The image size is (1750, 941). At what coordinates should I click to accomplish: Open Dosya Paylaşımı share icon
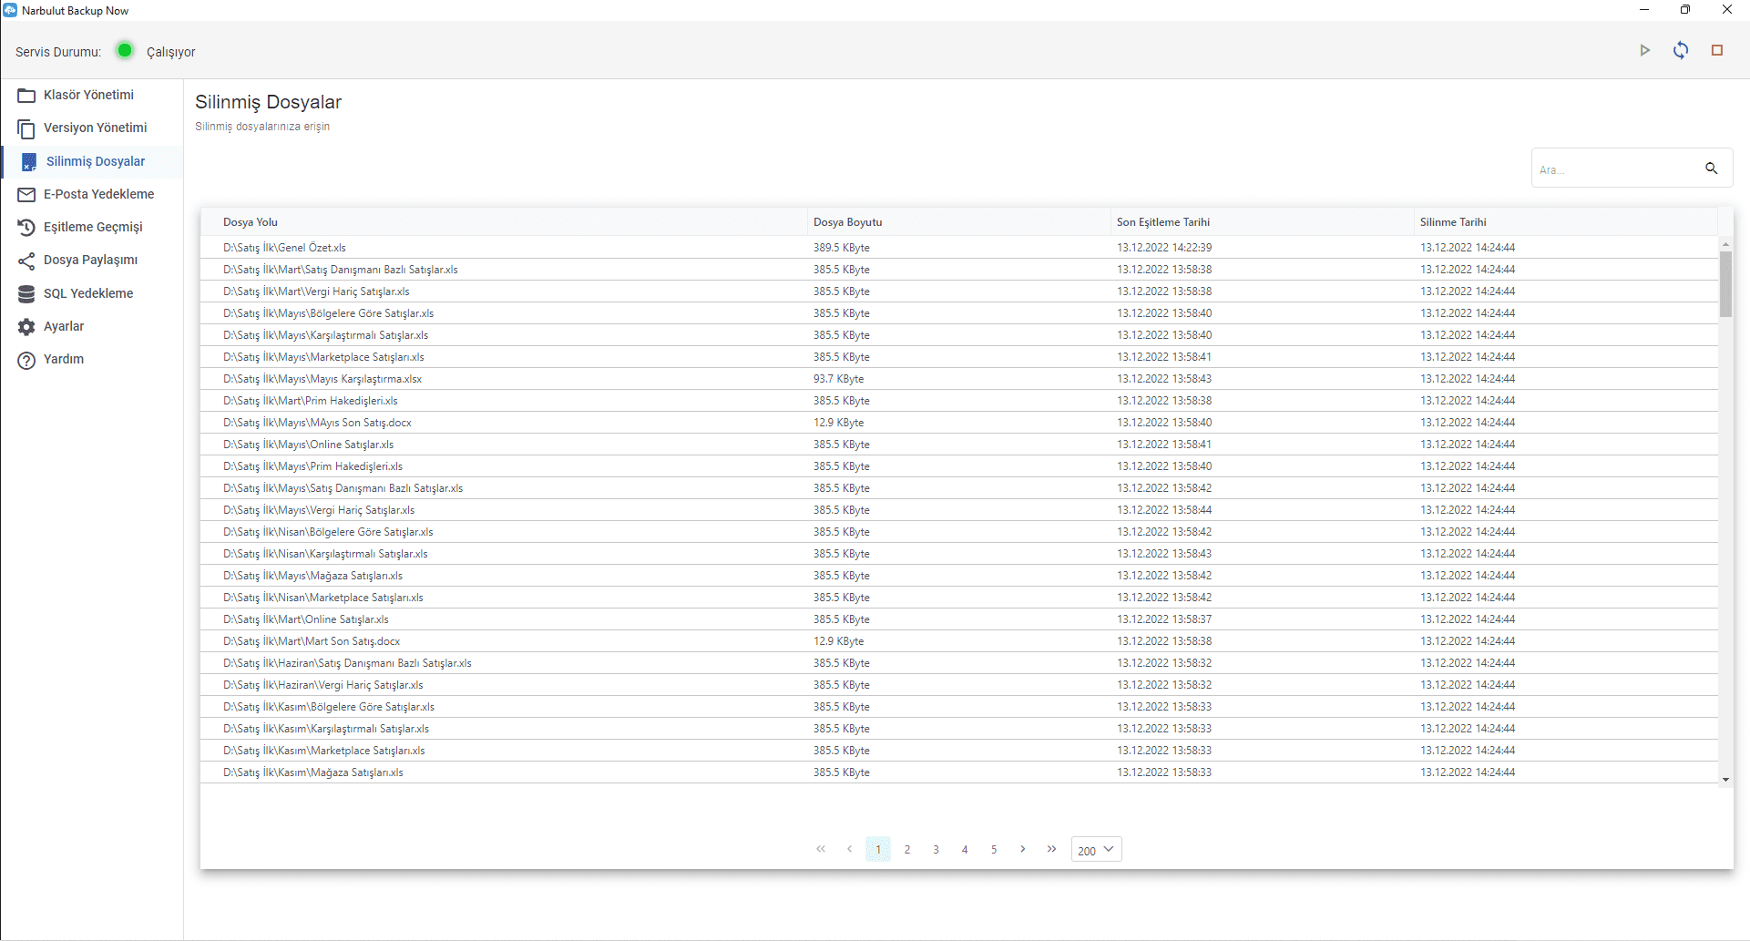pyautogui.click(x=26, y=261)
